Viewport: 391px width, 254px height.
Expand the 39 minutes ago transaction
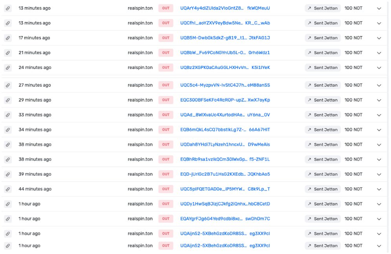pos(379,174)
